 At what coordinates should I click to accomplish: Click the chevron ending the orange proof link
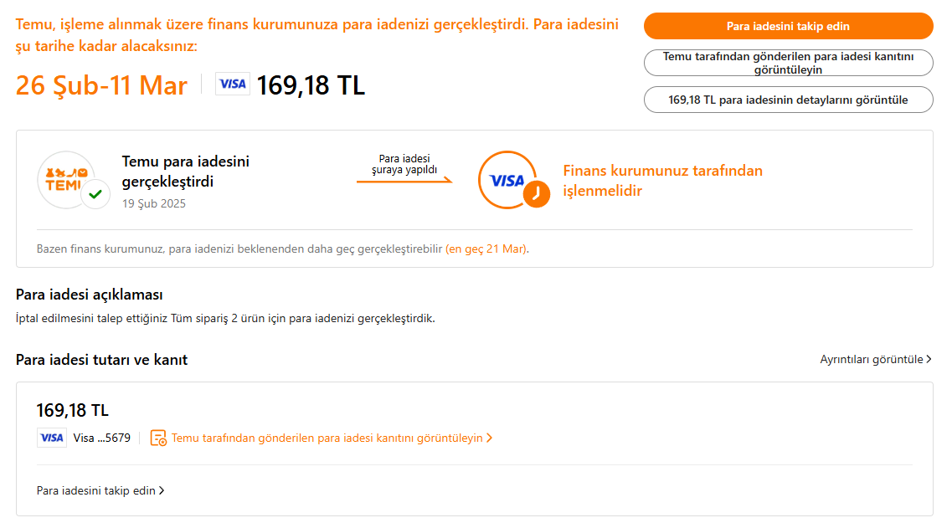pos(490,438)
